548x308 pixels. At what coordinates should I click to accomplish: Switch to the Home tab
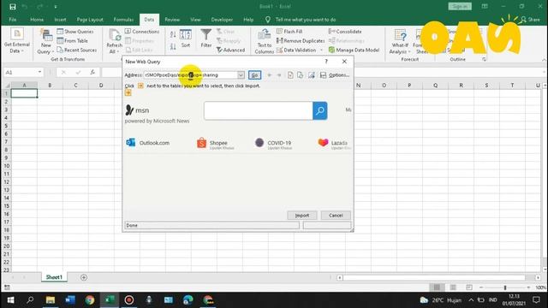37,20
